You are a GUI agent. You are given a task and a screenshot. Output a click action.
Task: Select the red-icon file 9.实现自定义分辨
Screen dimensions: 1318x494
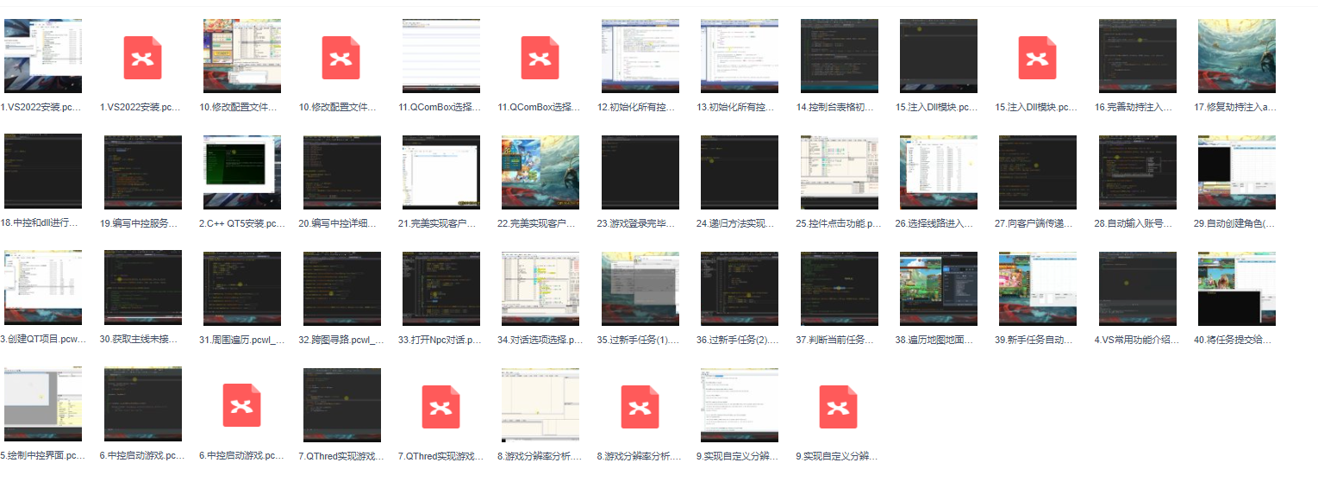(839, 406)
